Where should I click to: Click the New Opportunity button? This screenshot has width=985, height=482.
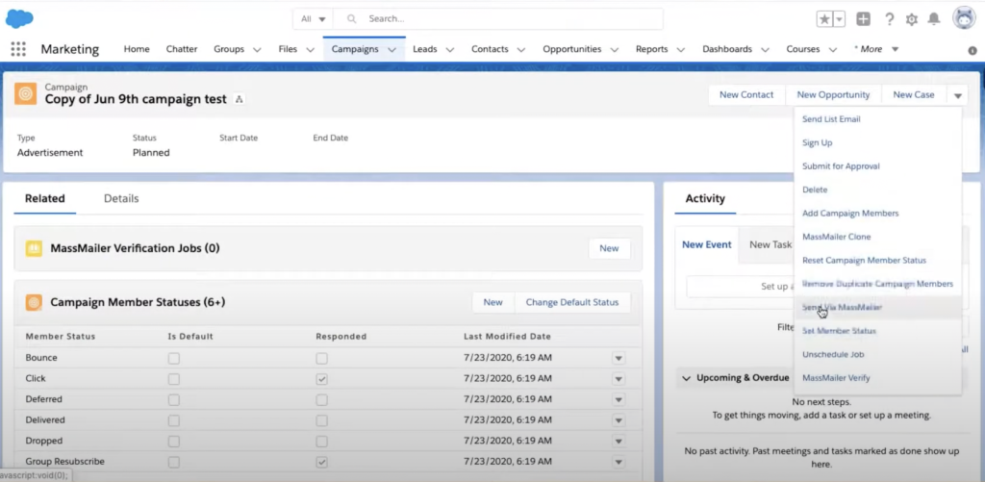coord(833,95)
